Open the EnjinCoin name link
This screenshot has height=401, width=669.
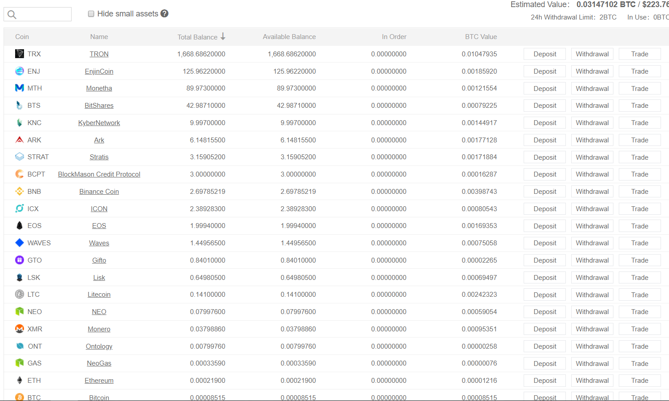(99, 71)
